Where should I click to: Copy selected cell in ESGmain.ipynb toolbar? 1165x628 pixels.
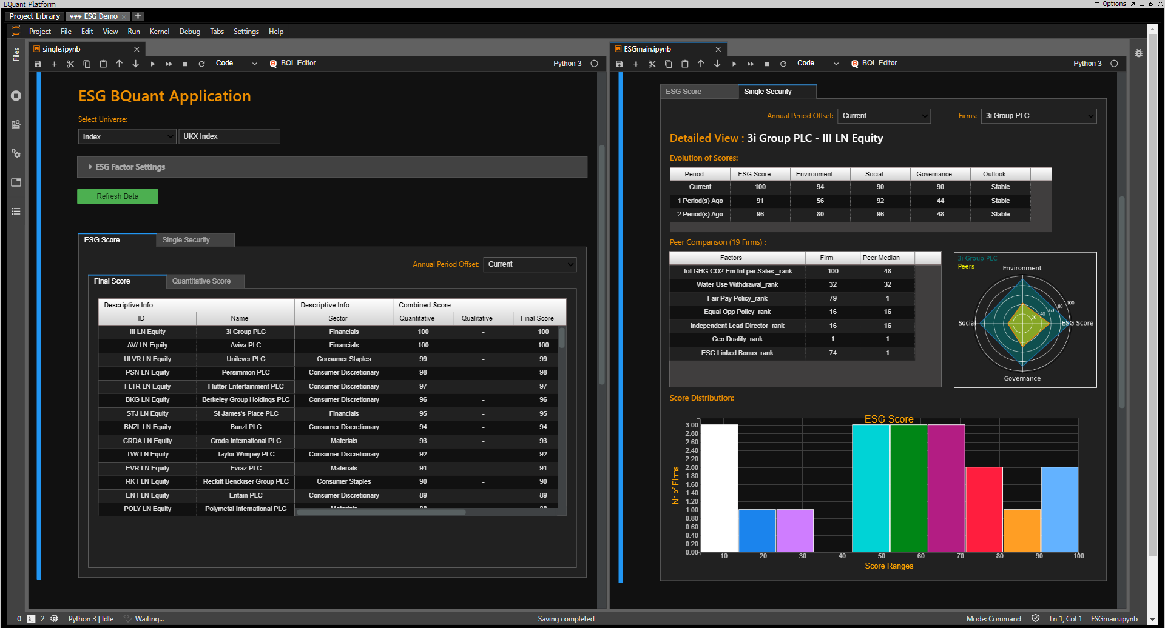(669, 64)
